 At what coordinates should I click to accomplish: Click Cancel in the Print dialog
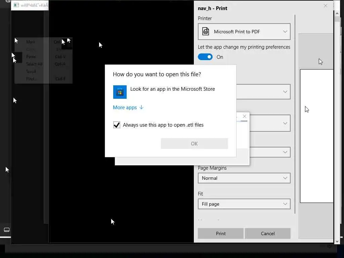[268, 233]
